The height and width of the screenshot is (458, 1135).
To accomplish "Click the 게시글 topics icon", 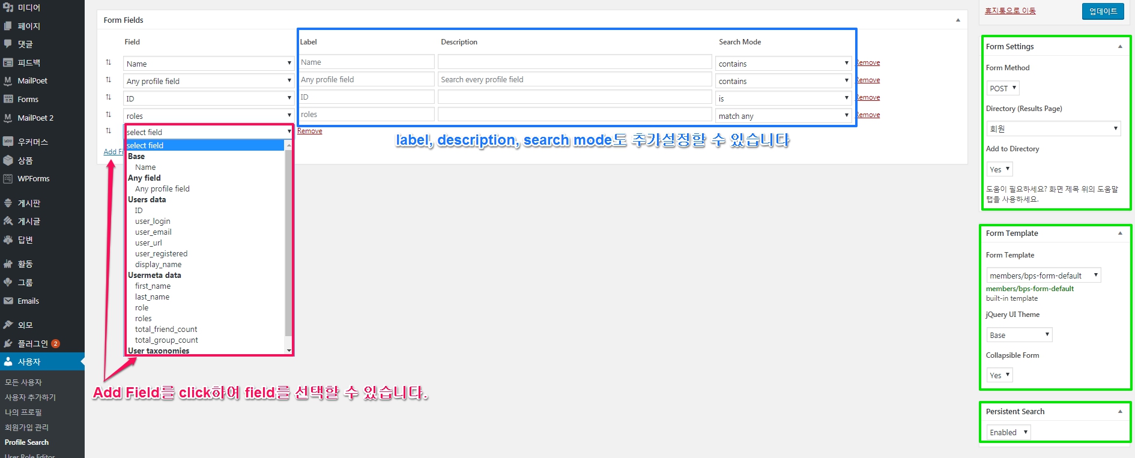I will (x=8, y=221).
